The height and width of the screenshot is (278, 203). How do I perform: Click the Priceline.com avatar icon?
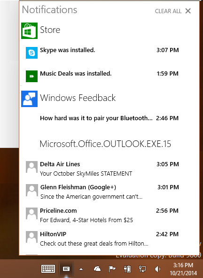pos(31,214)
